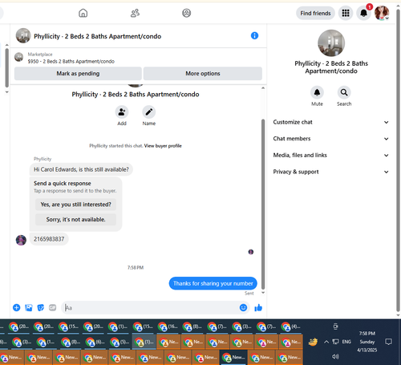
Task: Open taskbar Chrome window labeled (5
Action: click(x=119, y=342)
